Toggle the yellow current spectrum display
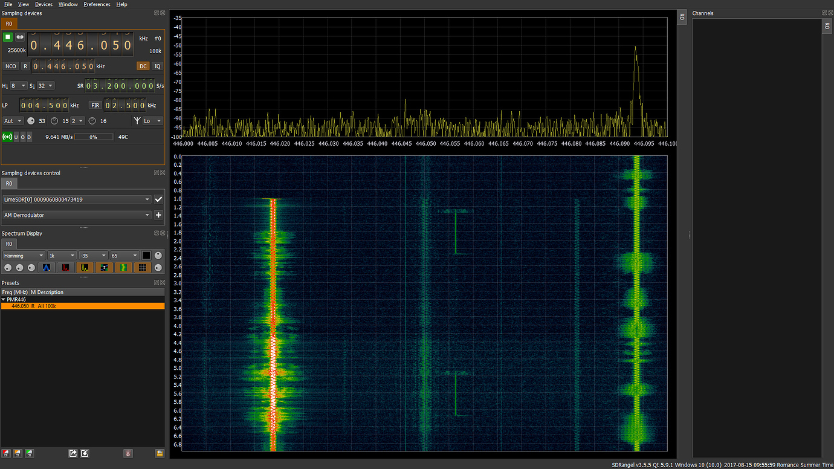This screenshot has height=469, width=834. click(85, 267)
